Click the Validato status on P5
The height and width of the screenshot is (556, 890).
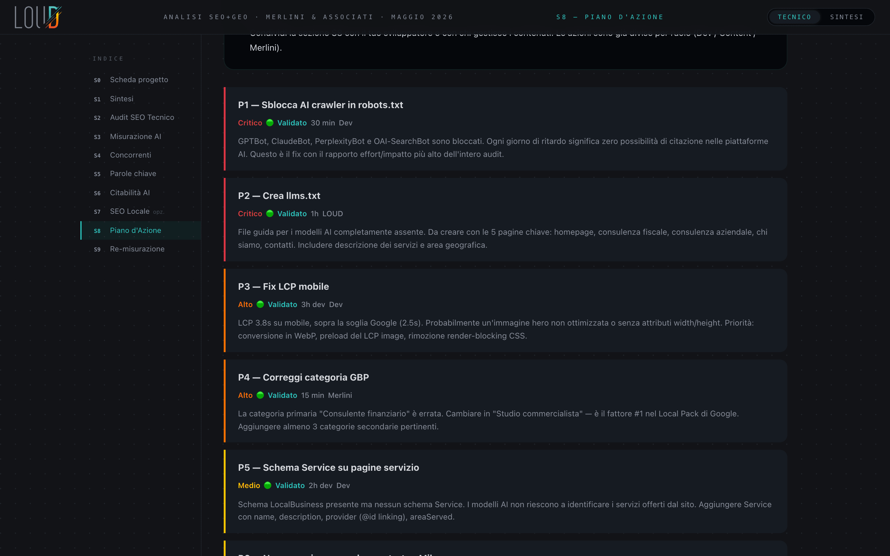point(290,485)
